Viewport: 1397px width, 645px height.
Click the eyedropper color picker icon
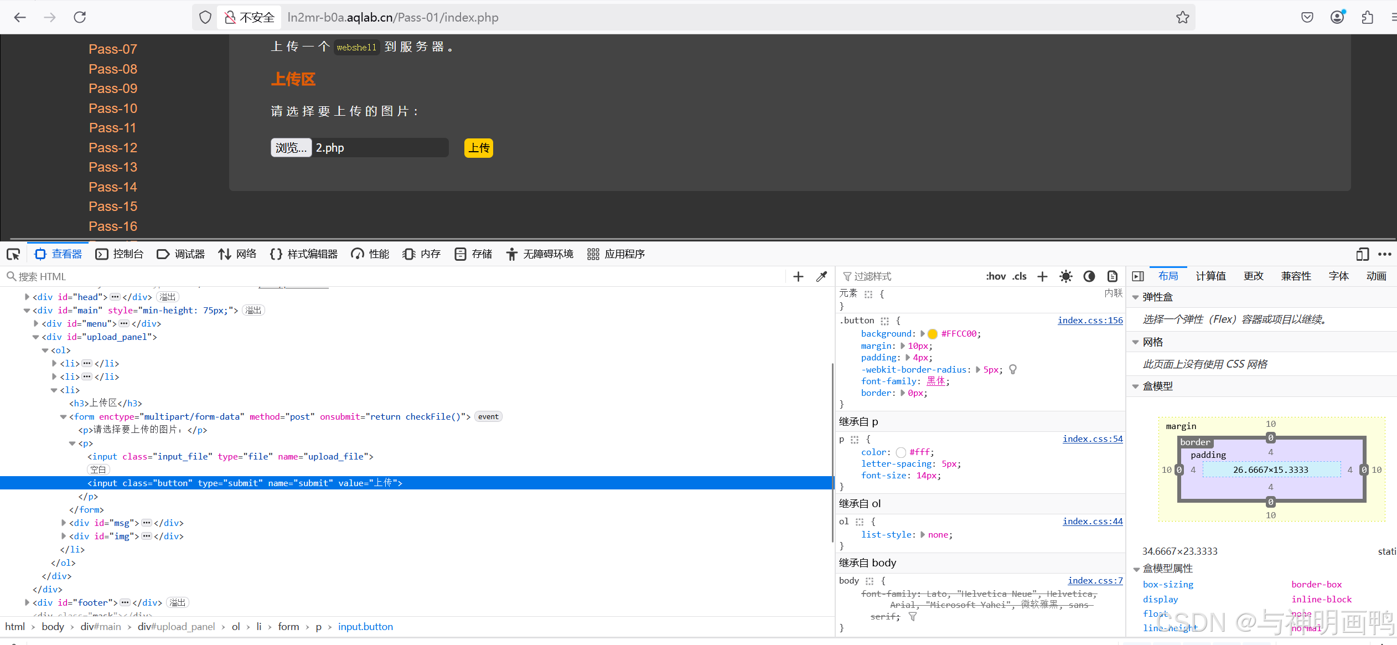(821, 276)
